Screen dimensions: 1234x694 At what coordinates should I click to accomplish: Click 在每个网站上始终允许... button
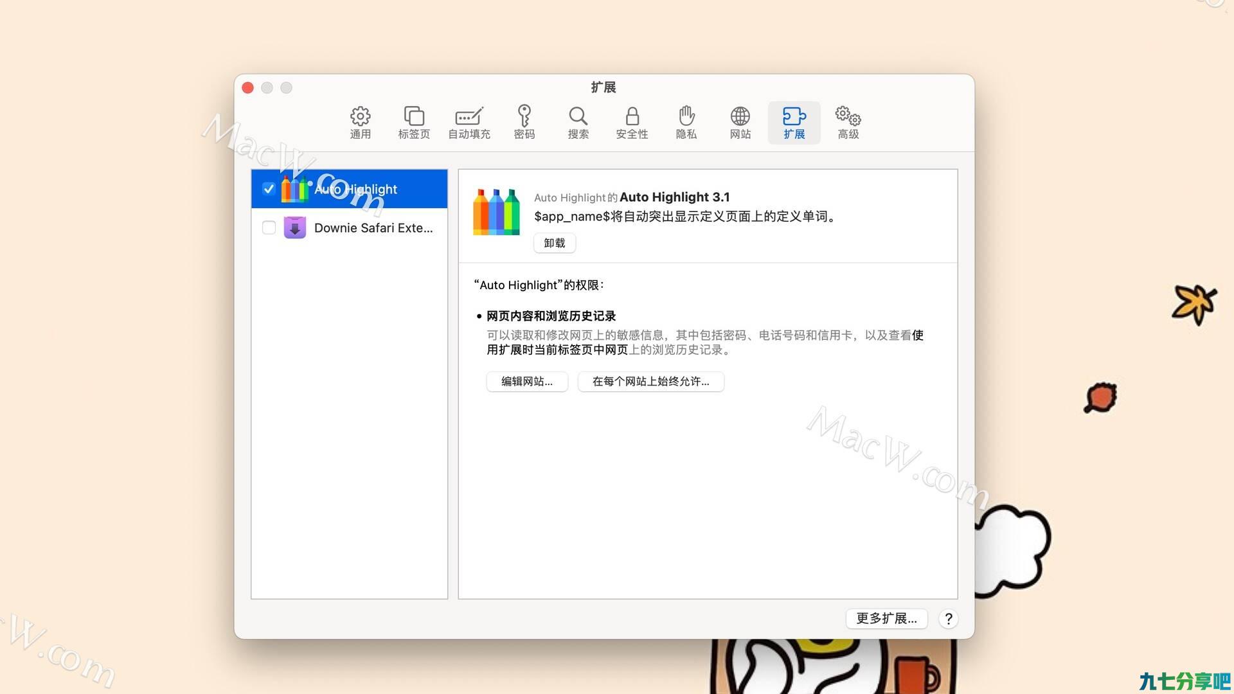coord(651,382)
